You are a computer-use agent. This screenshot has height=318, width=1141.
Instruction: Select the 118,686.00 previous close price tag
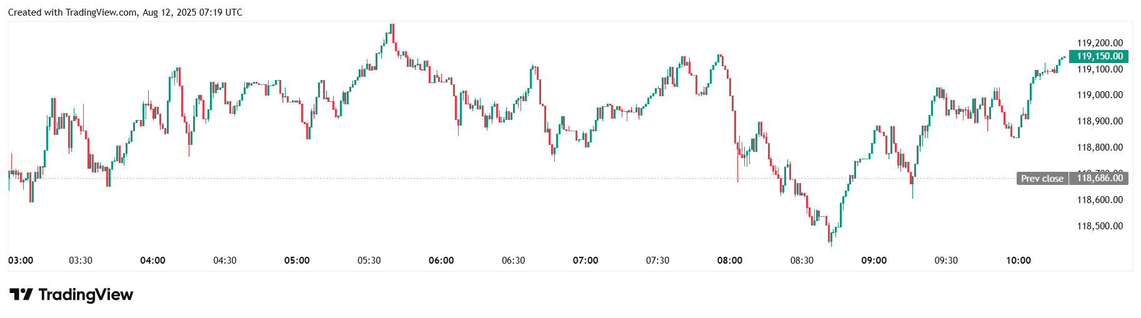click(1099, 178)
